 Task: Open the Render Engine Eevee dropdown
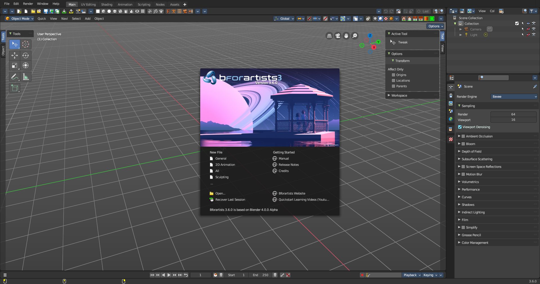coord(514,97)
